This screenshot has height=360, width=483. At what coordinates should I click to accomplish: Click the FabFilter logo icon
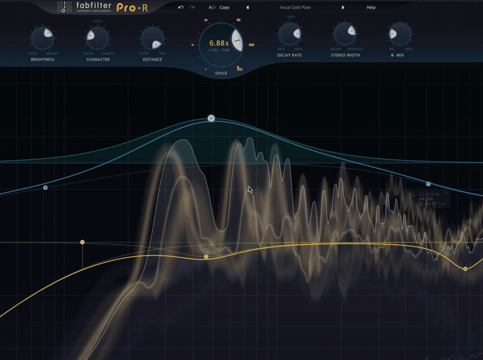pos(64,7)
